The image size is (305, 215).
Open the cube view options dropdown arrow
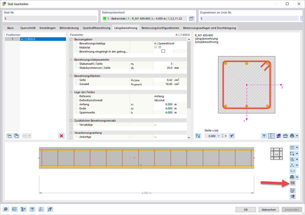[x=297, y=147]
